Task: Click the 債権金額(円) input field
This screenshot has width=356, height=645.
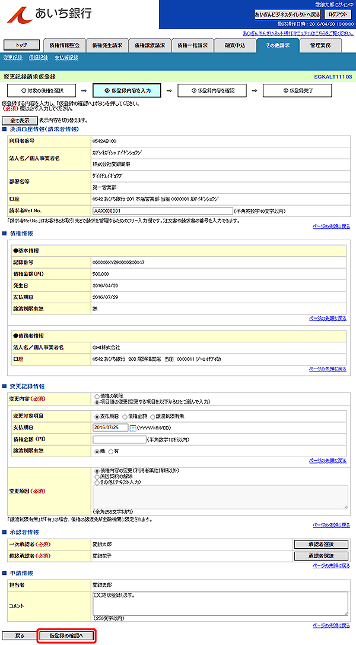Action: click(x=119, y=439)
